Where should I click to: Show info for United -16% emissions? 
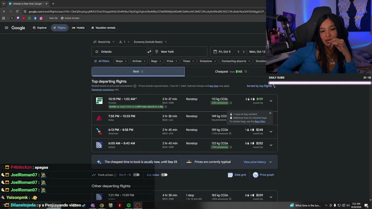(x=231, y=147)
